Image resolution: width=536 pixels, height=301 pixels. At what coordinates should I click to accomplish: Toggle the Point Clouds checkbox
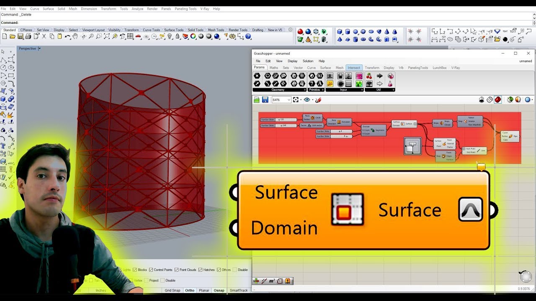[176, 270]
